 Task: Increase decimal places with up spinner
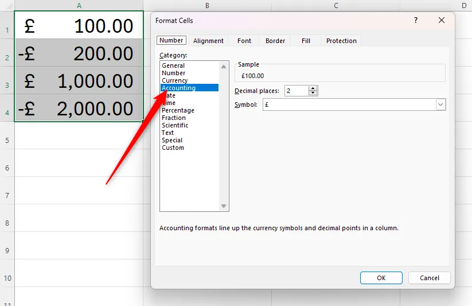click(x=313, y=88)
